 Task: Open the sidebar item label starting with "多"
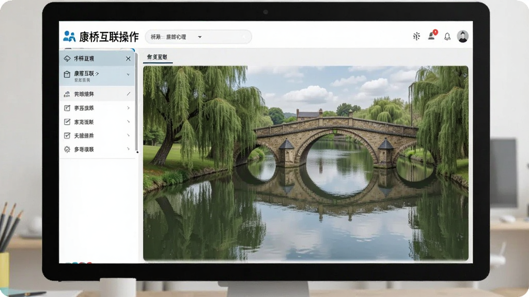coord(84,150)
